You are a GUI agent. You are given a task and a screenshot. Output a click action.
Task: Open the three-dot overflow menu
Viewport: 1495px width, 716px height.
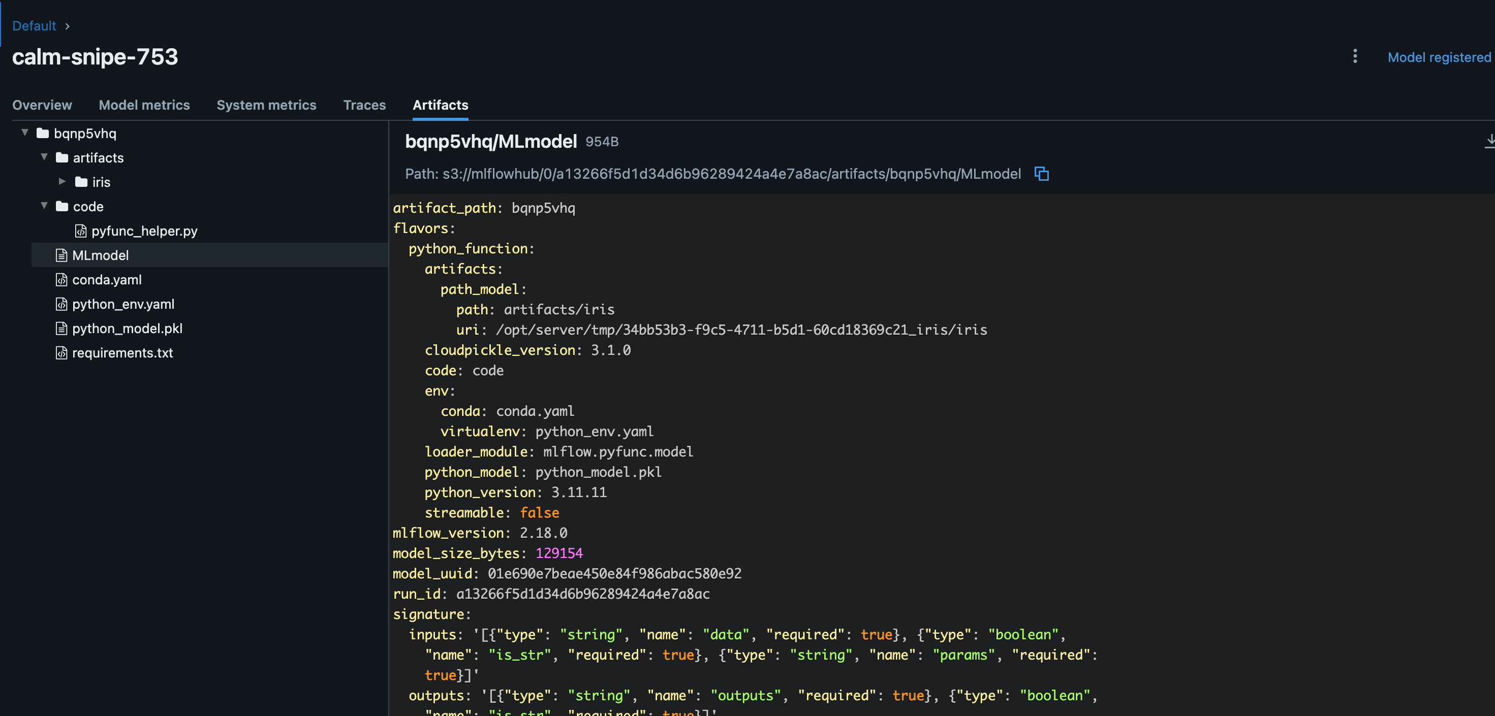(x=1355, y=56)
